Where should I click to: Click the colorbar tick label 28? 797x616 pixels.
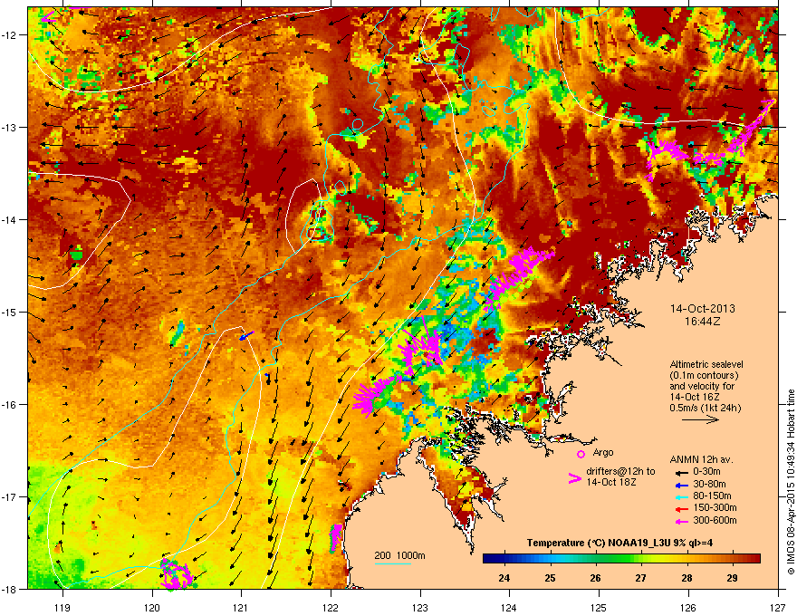coord(687,578)
